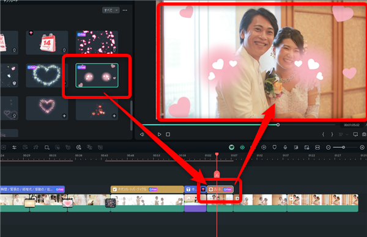Select the blue 瞬間 audio-label clip on timeline
367x237 pixels.
[32, 189]
